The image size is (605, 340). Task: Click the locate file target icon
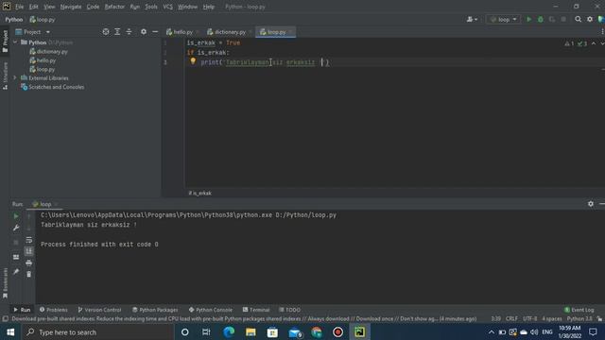105,32
